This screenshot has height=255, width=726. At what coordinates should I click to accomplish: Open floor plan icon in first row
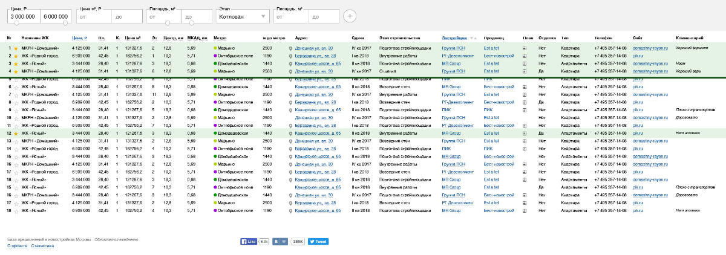point(525,48)
